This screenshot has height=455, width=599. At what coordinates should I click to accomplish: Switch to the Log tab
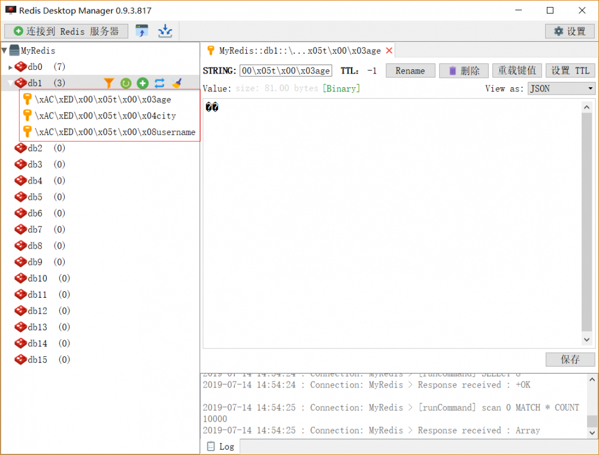tap(220, 446)
